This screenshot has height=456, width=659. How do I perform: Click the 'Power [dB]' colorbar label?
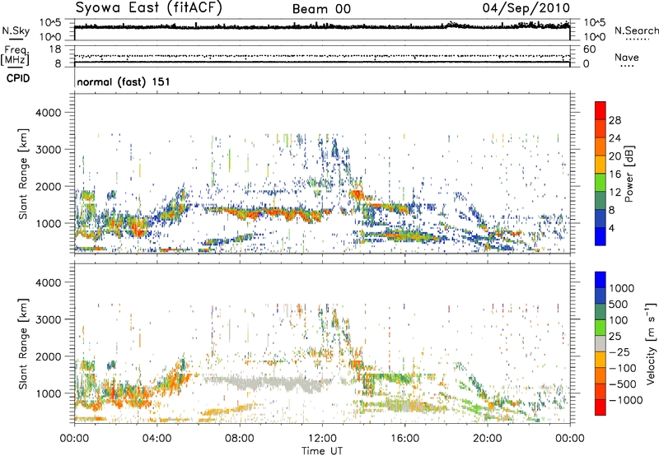point(629,174)
